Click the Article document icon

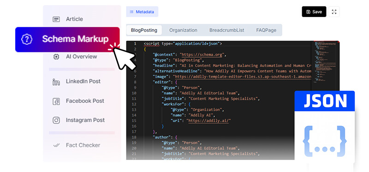56,19
